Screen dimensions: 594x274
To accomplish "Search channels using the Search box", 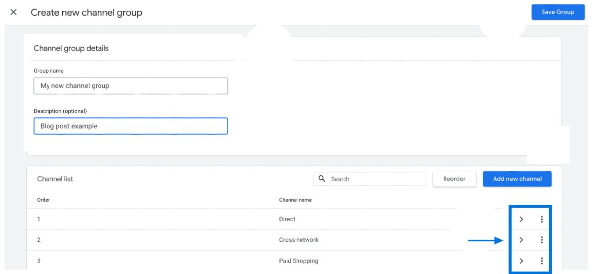I will [369, 179].
